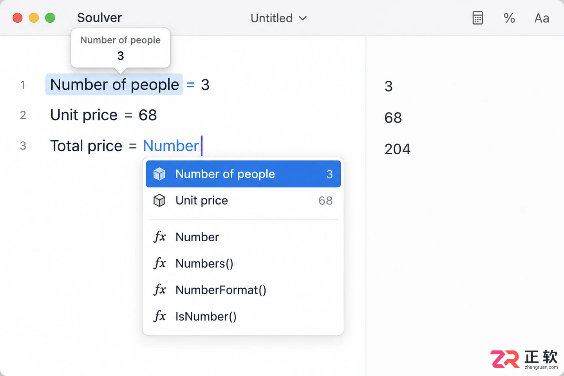Click the Unit price text on line 2

pyautogui.click(x=84, y=115)
